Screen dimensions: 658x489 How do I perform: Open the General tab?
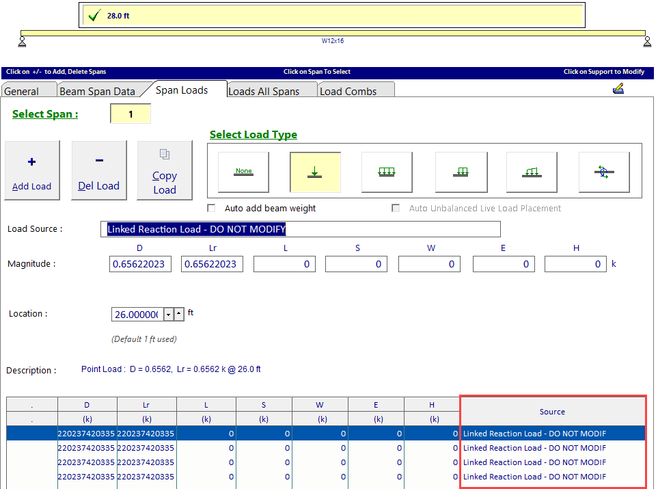coord(29,91)
